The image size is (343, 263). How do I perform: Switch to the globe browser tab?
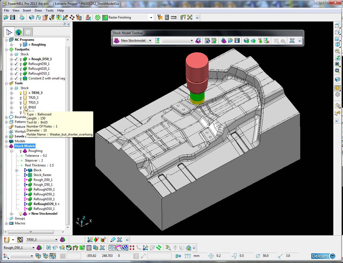[x=19, y=32]
